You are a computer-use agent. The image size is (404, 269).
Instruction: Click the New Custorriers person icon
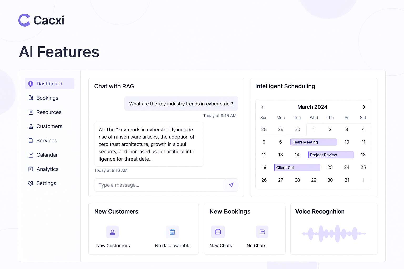coord(113,232)
